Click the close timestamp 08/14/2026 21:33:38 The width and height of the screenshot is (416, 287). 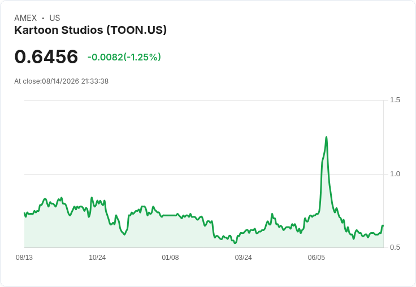[x=75, y=81]
